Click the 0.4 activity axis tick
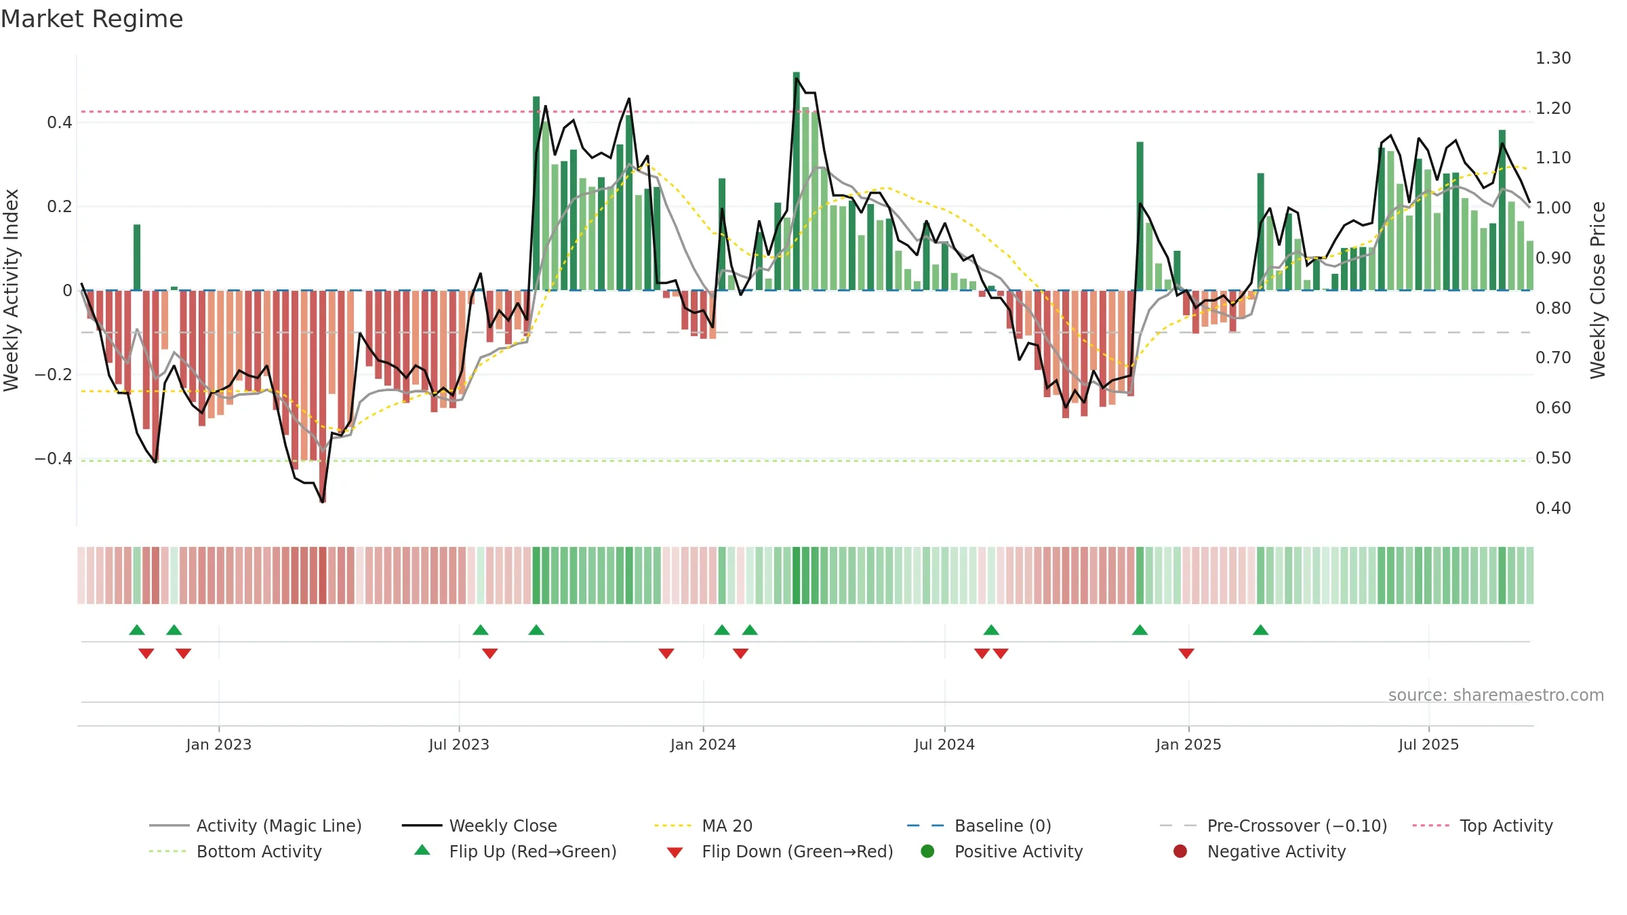This screenshot has height=915, width=1627. coord(60,122)
